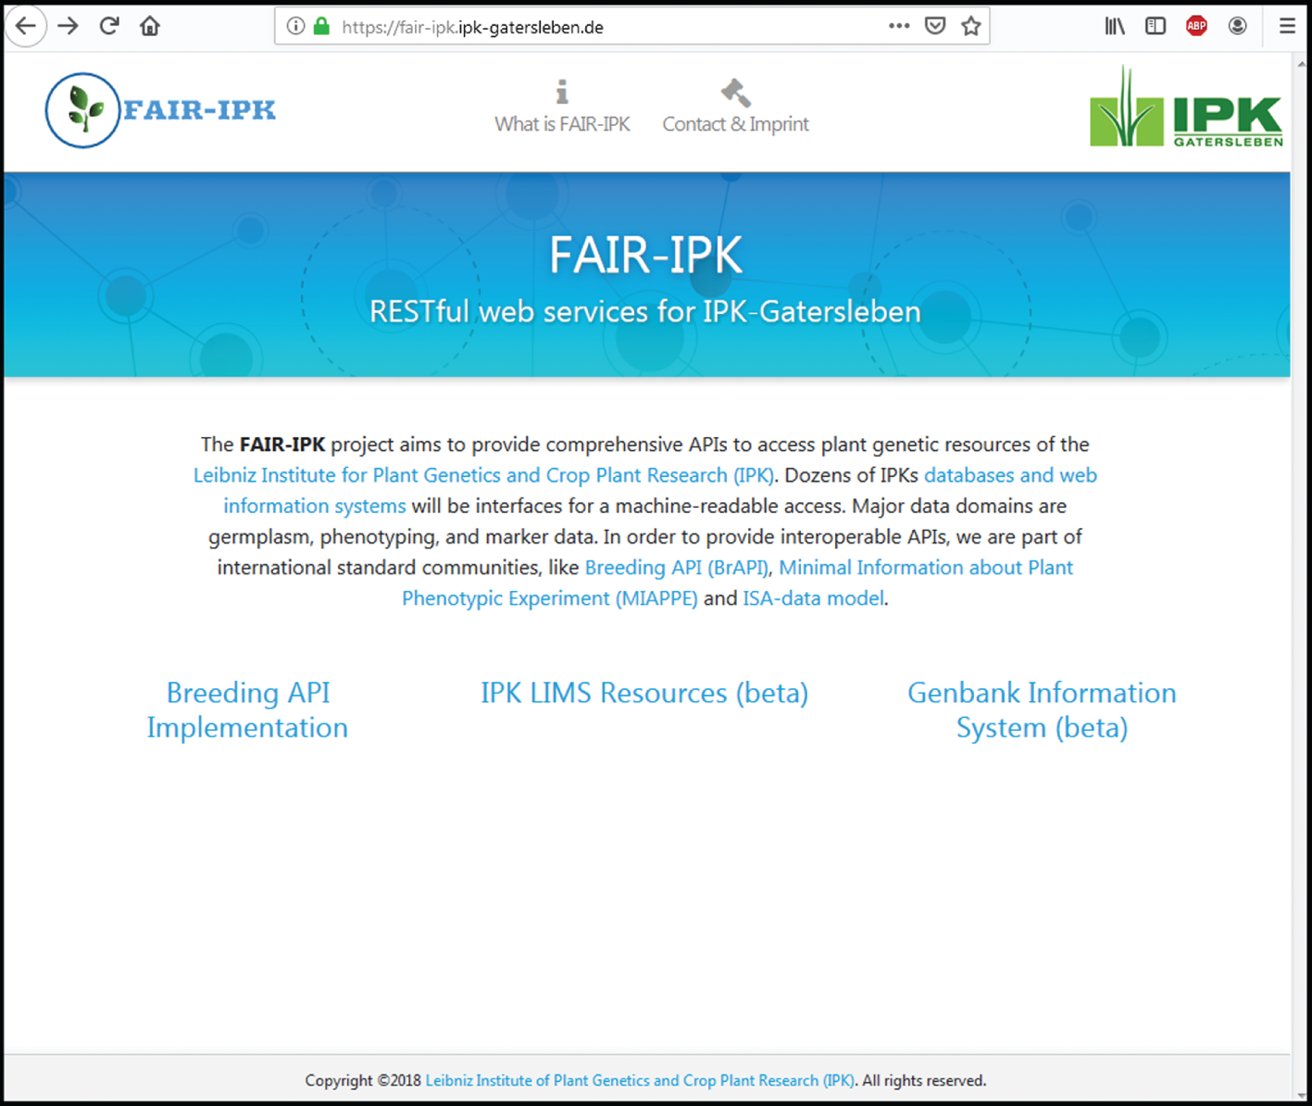
Task: Open IPK LIMS Resources (beta) link
Action: 644,693
